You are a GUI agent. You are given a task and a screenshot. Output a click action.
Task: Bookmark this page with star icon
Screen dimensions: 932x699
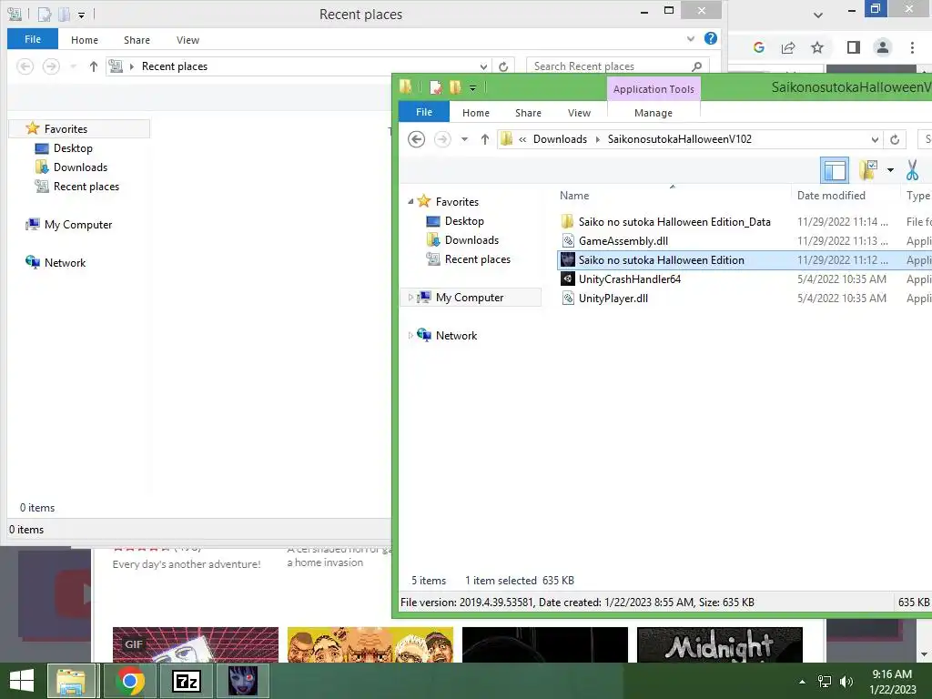(x=817, y=47)
